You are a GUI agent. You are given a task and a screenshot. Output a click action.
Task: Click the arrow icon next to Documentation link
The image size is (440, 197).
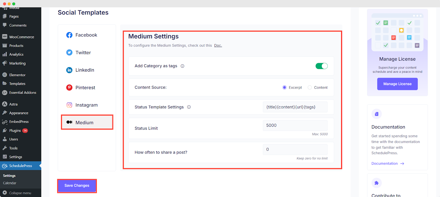click(402, 164)
